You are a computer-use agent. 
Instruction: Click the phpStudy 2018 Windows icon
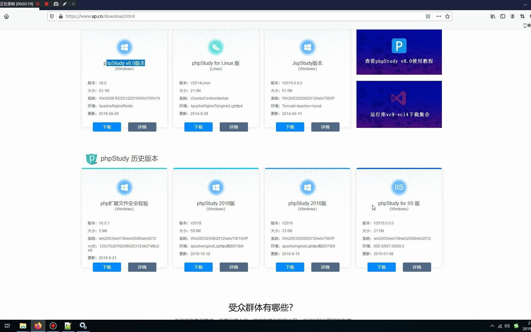[x=216, y=187]
